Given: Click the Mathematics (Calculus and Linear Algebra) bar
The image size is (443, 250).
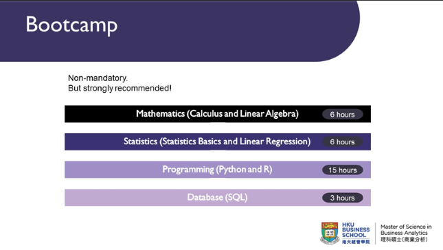Looking at the screenshot, I should pyautogui.click(x=218, y=114).
